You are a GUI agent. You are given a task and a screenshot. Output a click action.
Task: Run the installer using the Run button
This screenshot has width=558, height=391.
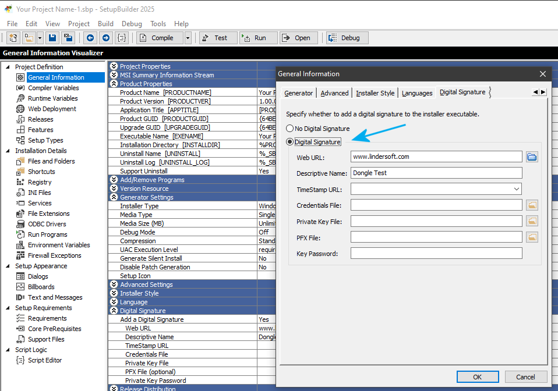tap(258, 37)
